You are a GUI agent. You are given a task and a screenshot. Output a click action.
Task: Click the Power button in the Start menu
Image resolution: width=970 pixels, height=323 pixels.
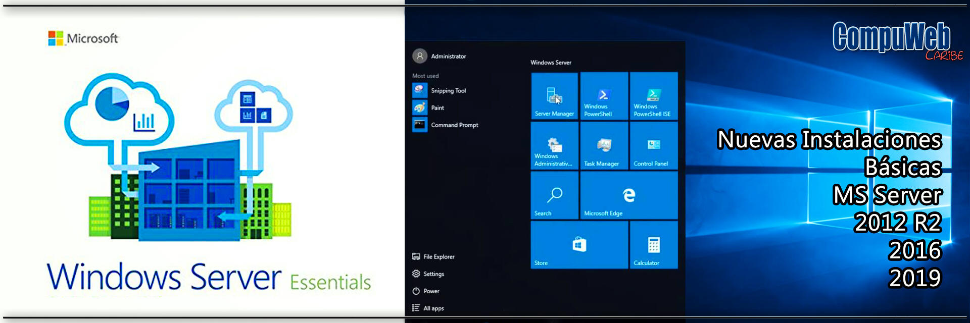coord(430,291)
